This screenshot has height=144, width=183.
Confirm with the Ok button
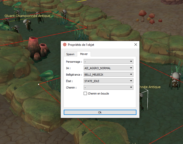click(x=100, y=112)
